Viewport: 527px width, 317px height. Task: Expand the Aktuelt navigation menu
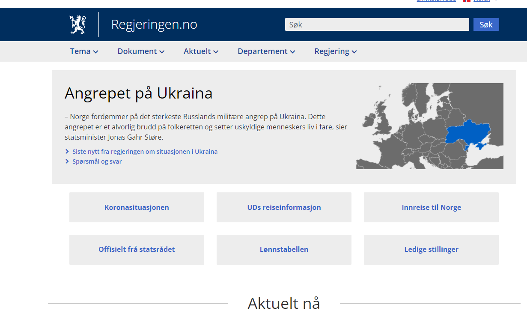pos(201,51)
